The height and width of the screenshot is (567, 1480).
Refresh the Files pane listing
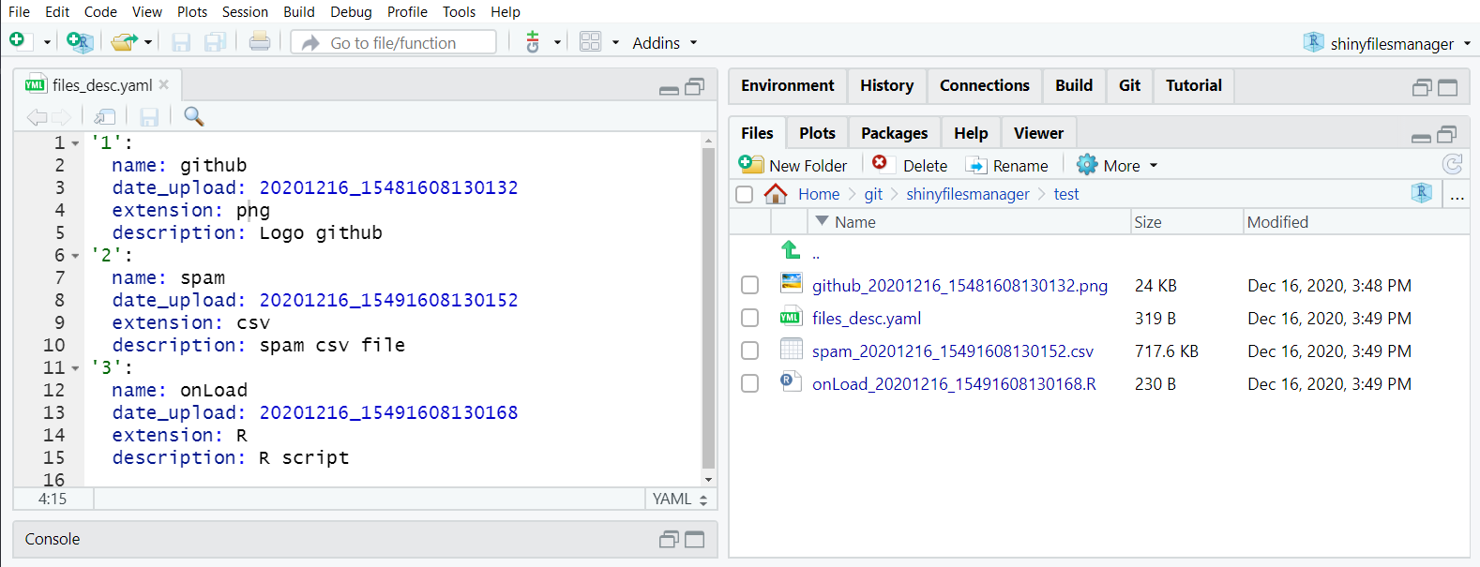[x=1452, y=165]
